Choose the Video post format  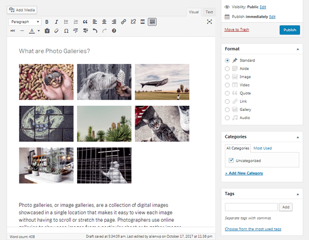click(227, 85)
